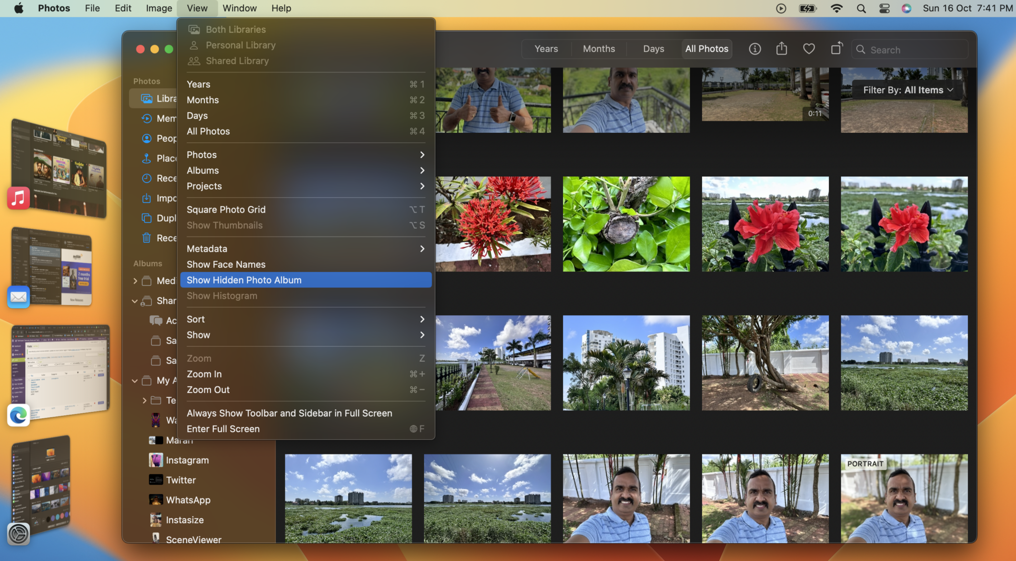Choose Enter Full Screen menu item

(306, 429)
